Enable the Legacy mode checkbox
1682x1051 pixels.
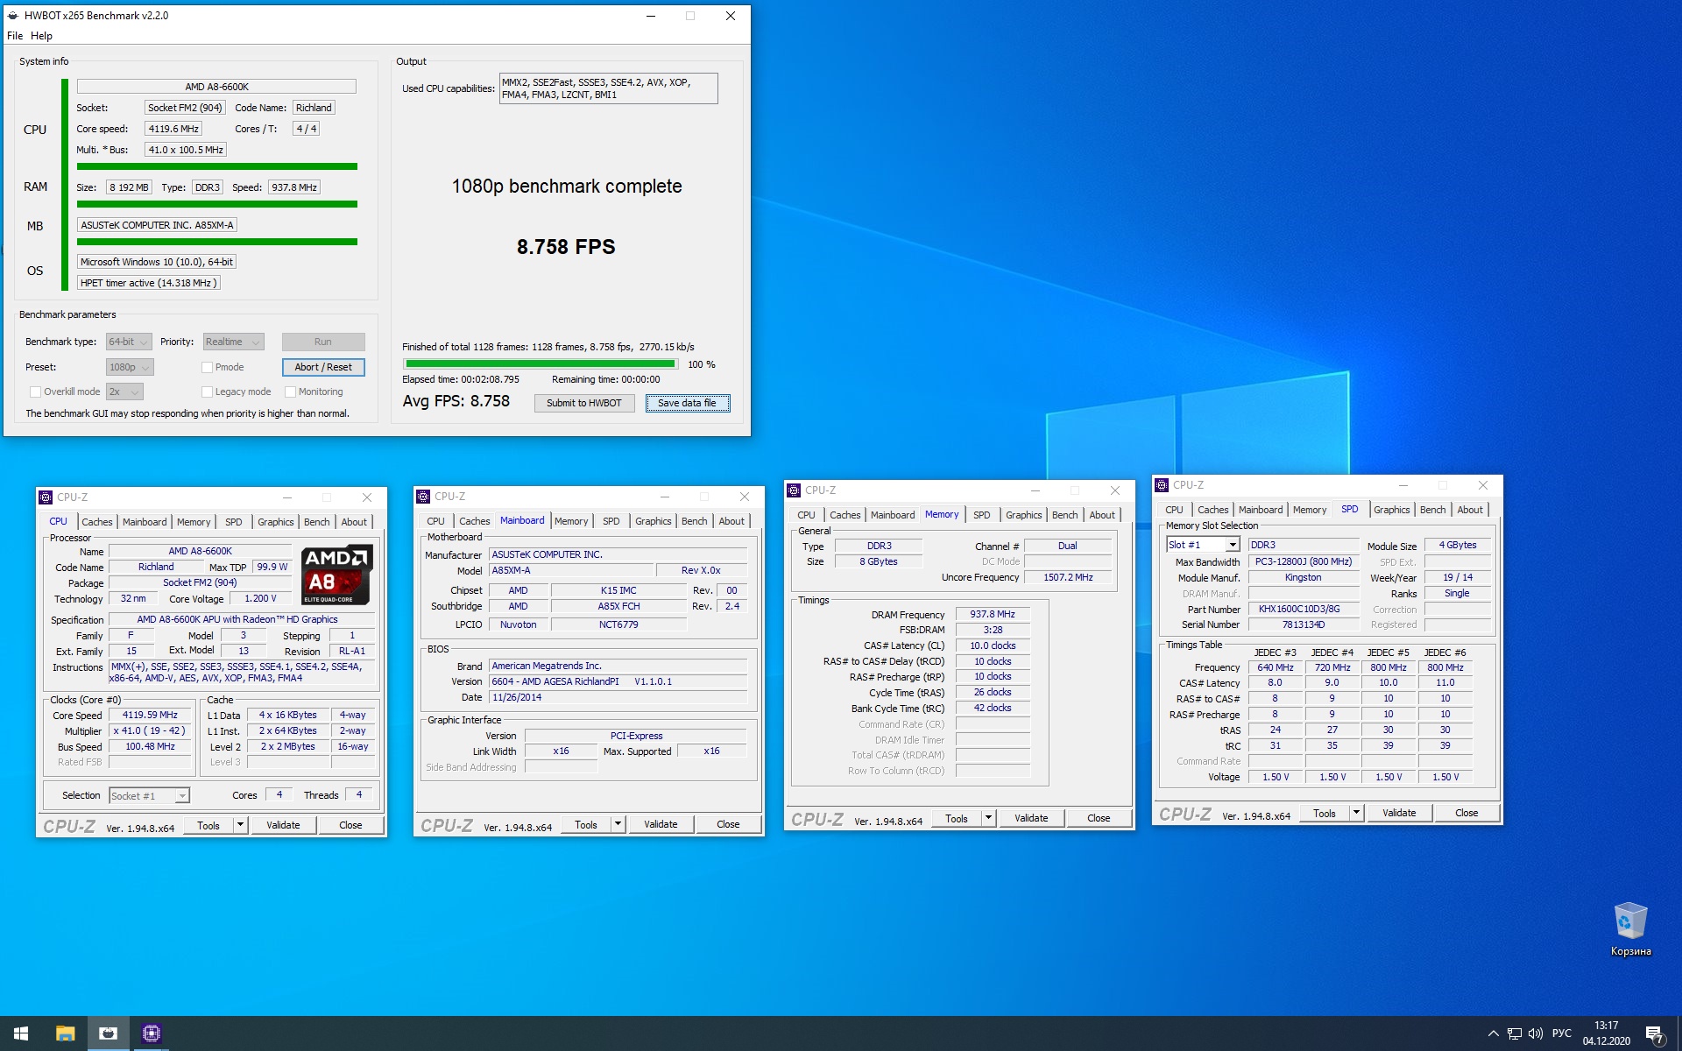tap(208, 391)
